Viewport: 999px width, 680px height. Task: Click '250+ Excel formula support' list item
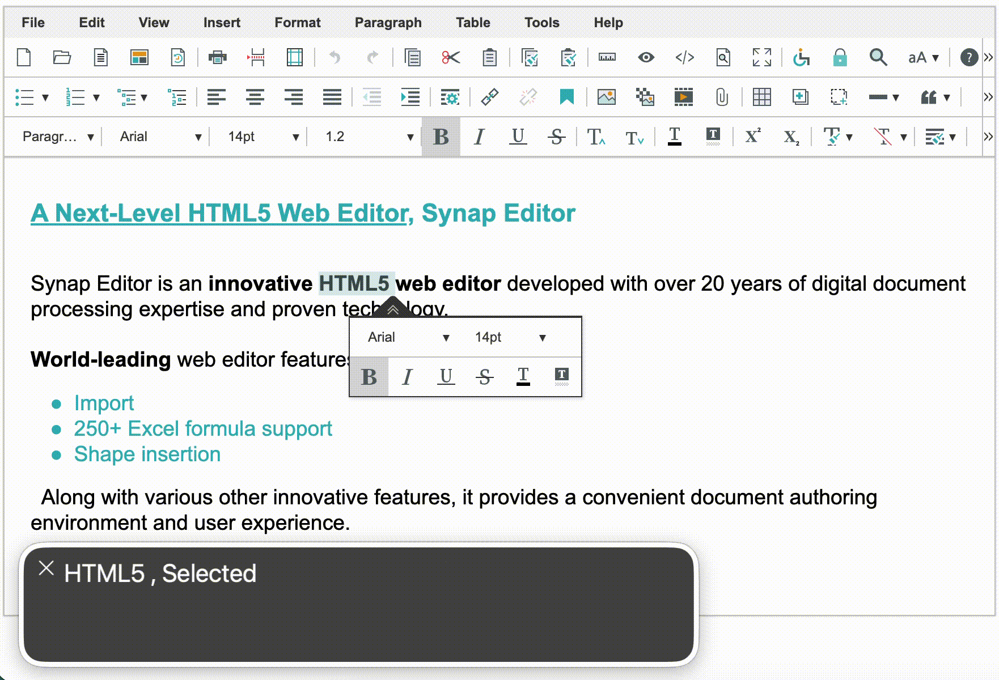pos(203,429)
